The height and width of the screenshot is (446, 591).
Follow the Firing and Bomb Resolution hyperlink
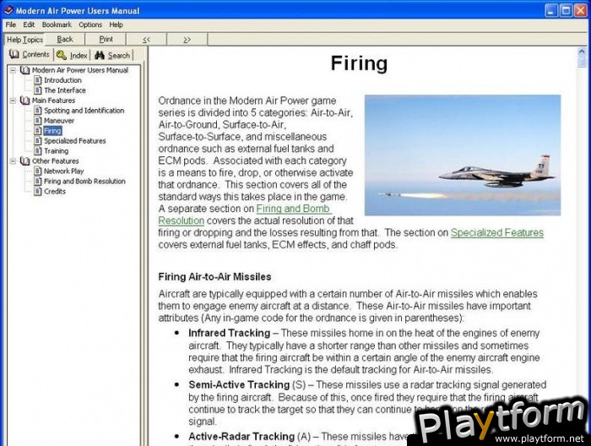point(293,209)
